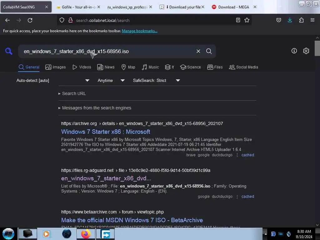Screen dimensions: 320x240
Task: Open the tracking protection shield icon
Action: click(62, 20)
